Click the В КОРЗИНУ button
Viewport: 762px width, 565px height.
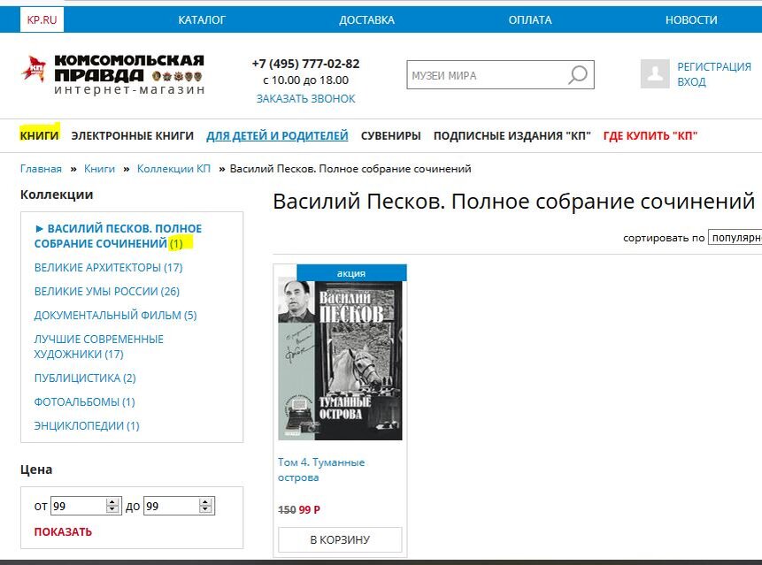tap(340, 539)
